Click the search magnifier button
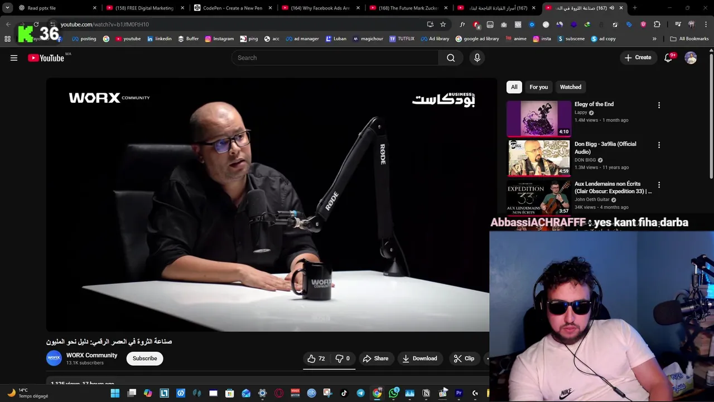714x402 pixels. pos(451,58)
